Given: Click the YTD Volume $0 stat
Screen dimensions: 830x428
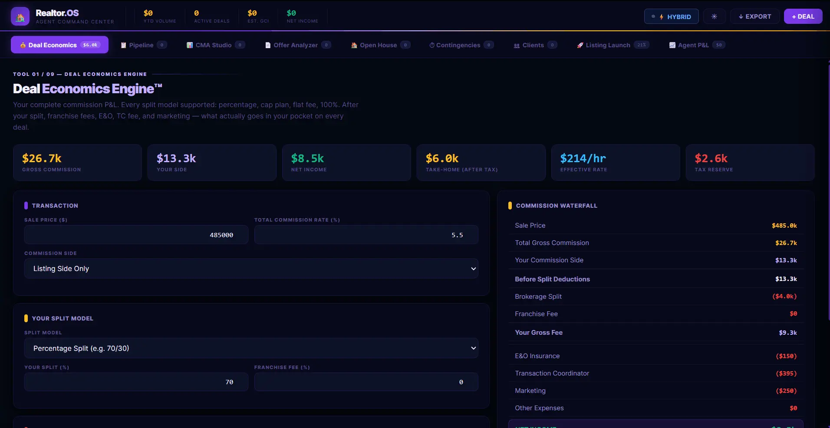Looking at the screenshot, I should (160, 16).
